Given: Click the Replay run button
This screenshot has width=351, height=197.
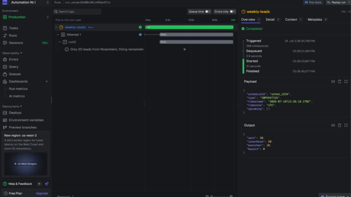Looking at the screenshot, I should coord(336,2).
